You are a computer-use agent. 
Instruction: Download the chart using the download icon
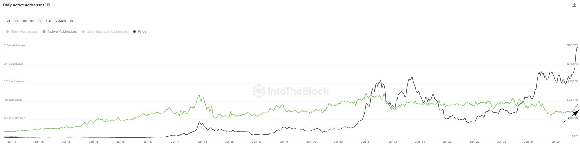click(574, 5)
